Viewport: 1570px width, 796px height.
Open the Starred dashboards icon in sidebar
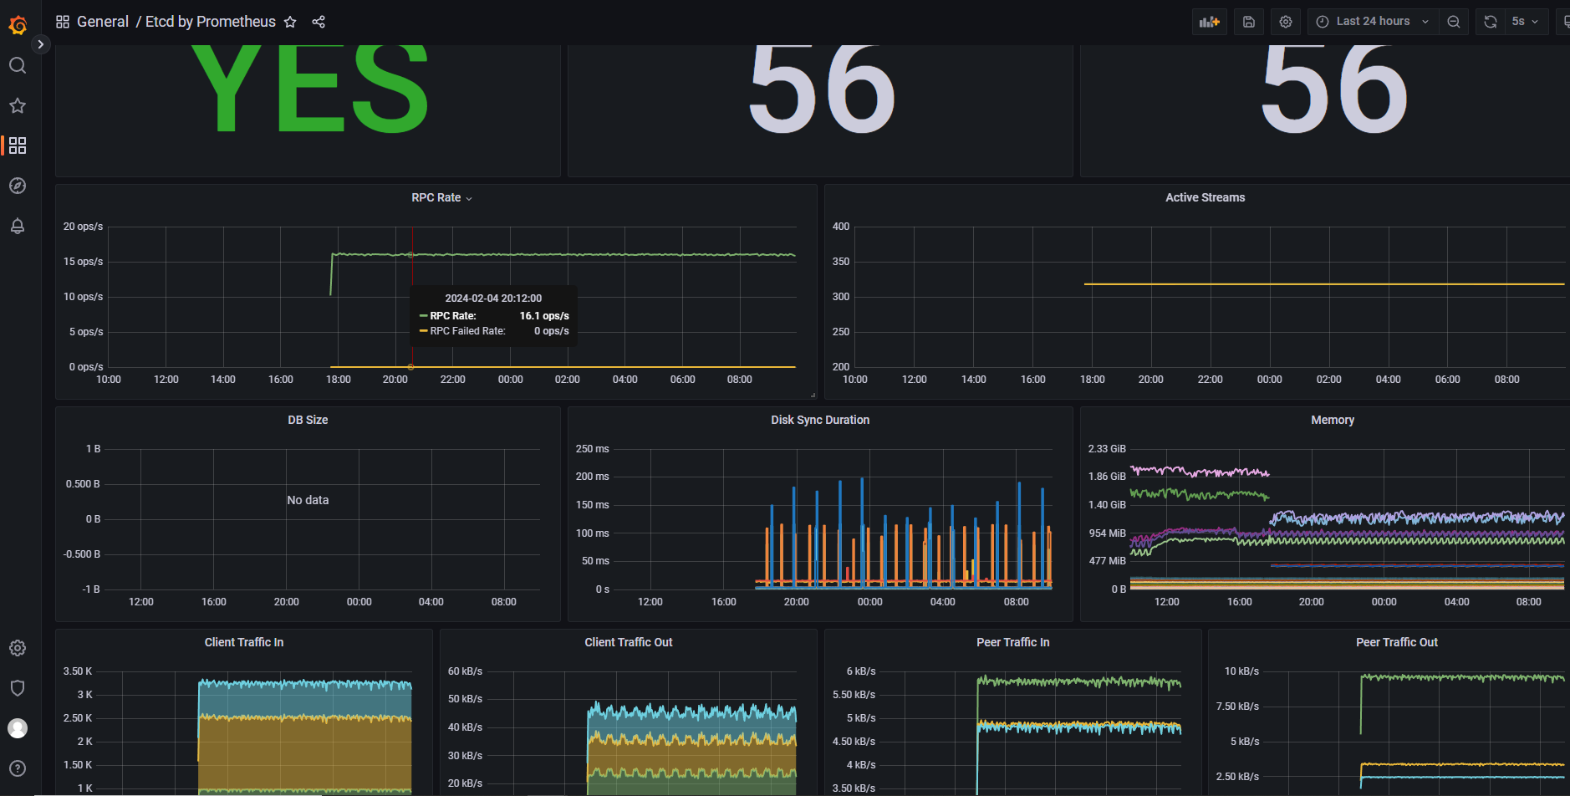[x=18, y=105]
